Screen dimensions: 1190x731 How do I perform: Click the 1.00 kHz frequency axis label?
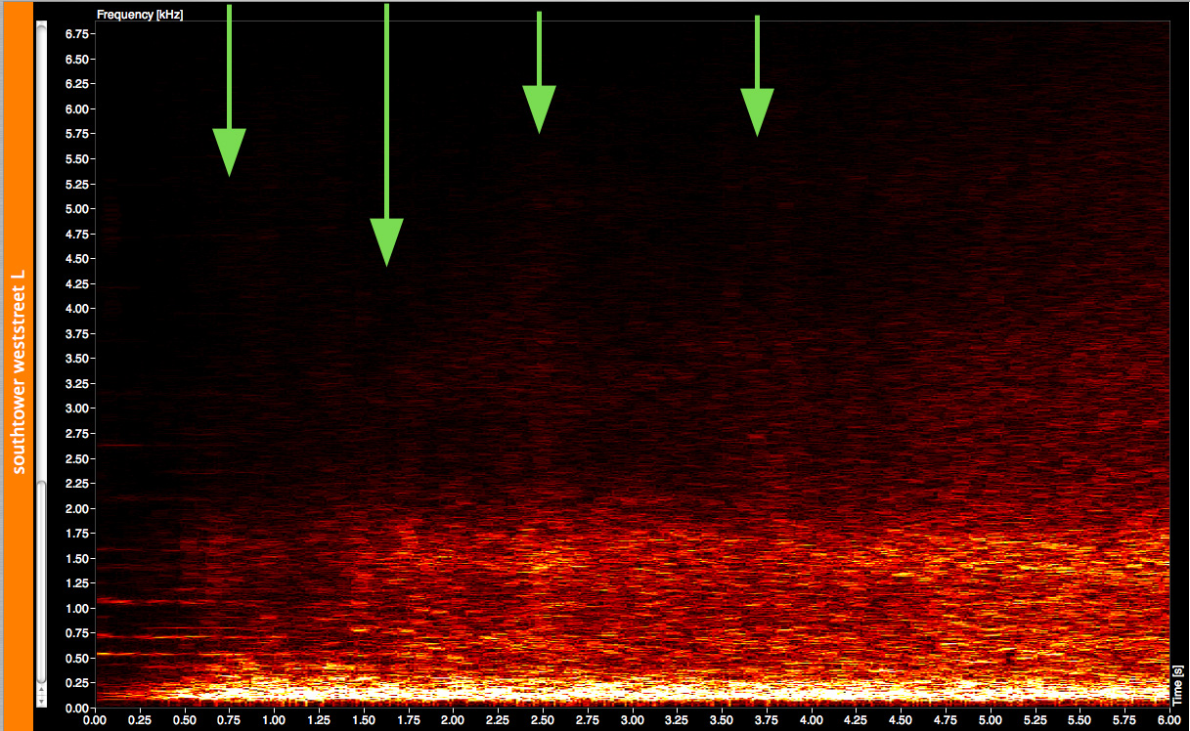pos(77,609)
